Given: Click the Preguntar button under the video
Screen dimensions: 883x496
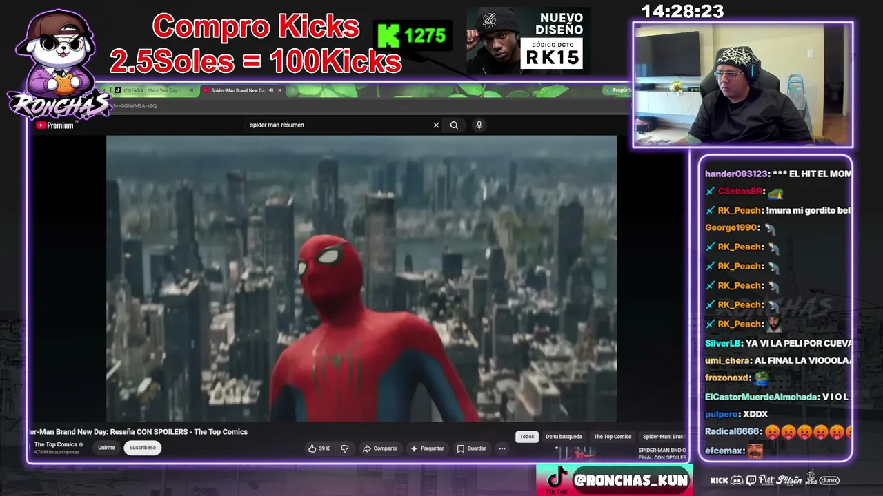Looking at the screenshot, I should point(428,448).
